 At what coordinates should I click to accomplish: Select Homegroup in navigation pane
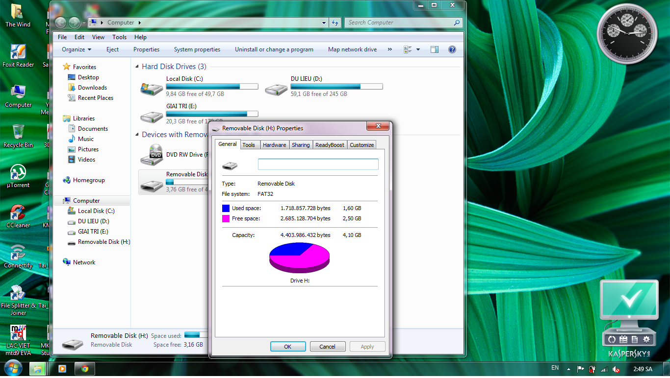point(89,180)
